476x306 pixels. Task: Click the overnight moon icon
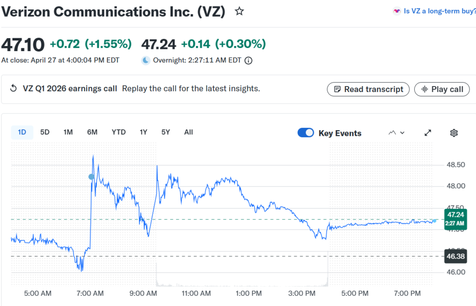pos(146,60)
